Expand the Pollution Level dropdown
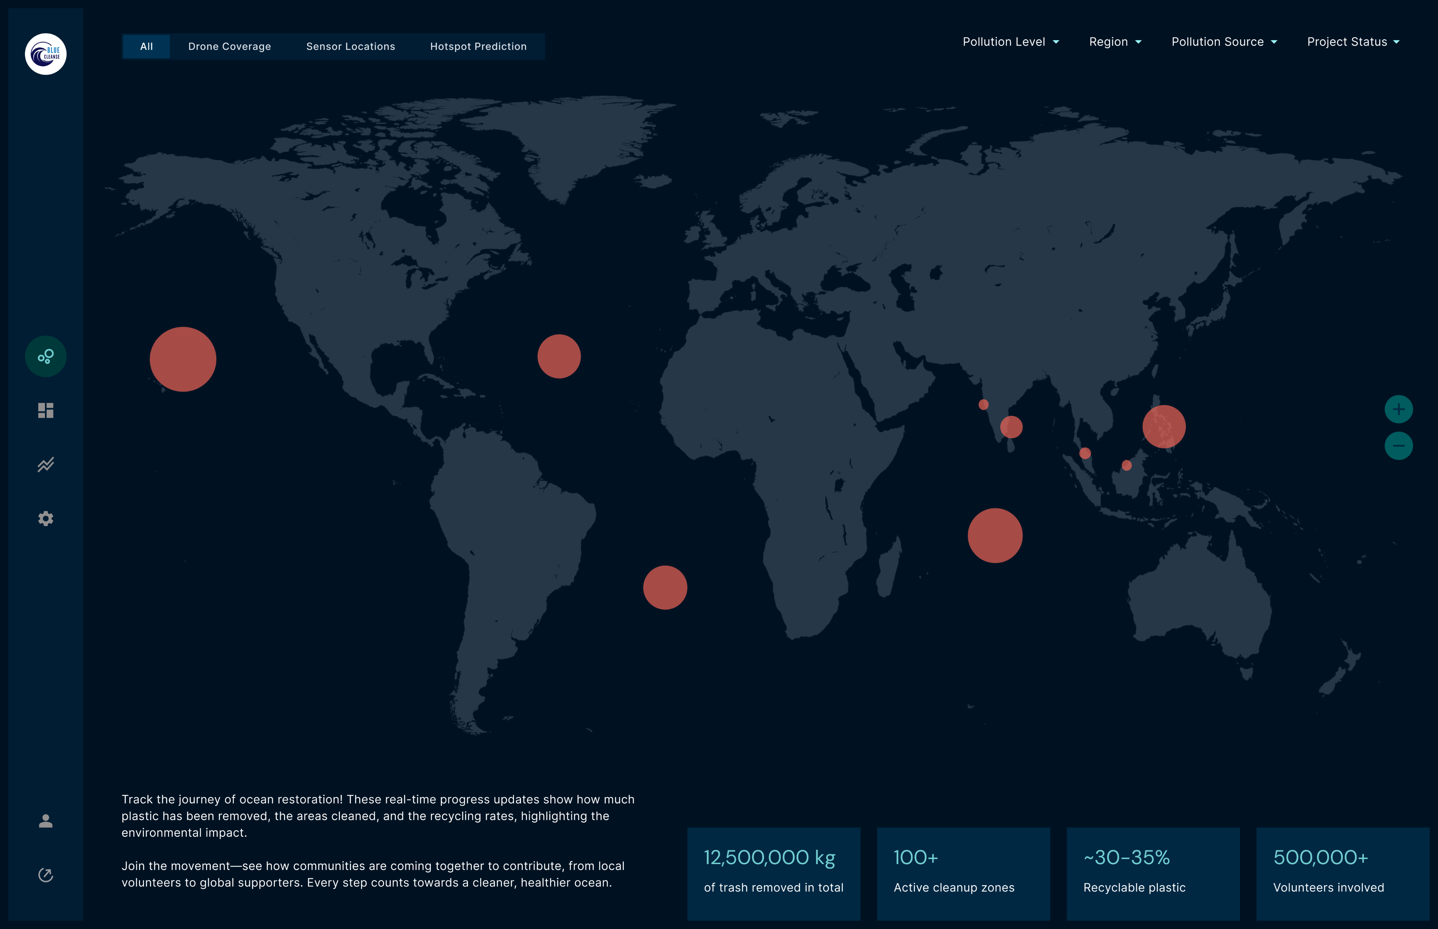The height and width of the screenshot is (929, 1438). [1011, 42]
